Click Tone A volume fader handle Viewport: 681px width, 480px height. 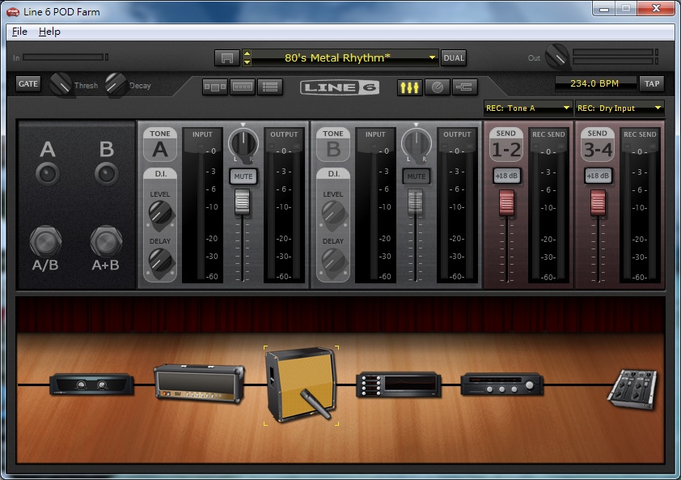click(x=243, y=202)
